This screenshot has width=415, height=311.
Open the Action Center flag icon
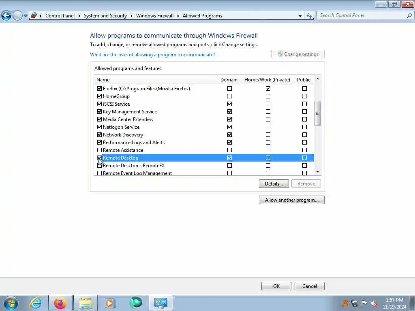pos(364,303)
